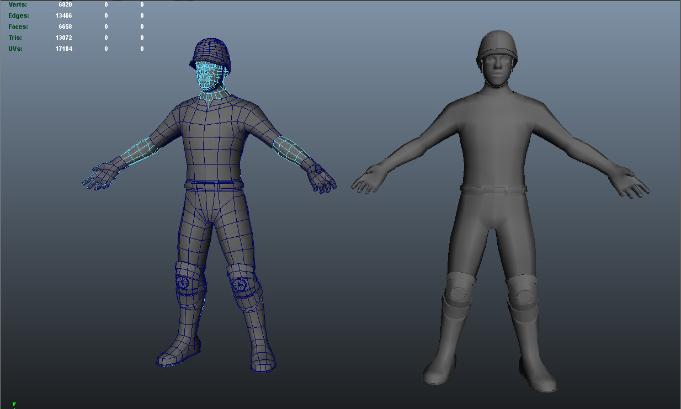This screenshot has height=409, width=681.
Task: Click the UVs count 17184
Action: [x=63, y=48]
